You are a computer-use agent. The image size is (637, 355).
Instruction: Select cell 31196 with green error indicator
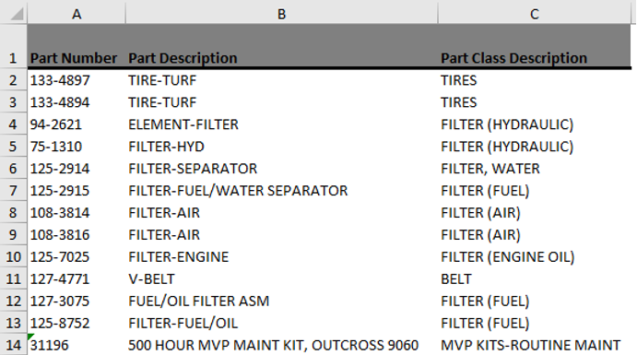(77, 345)
